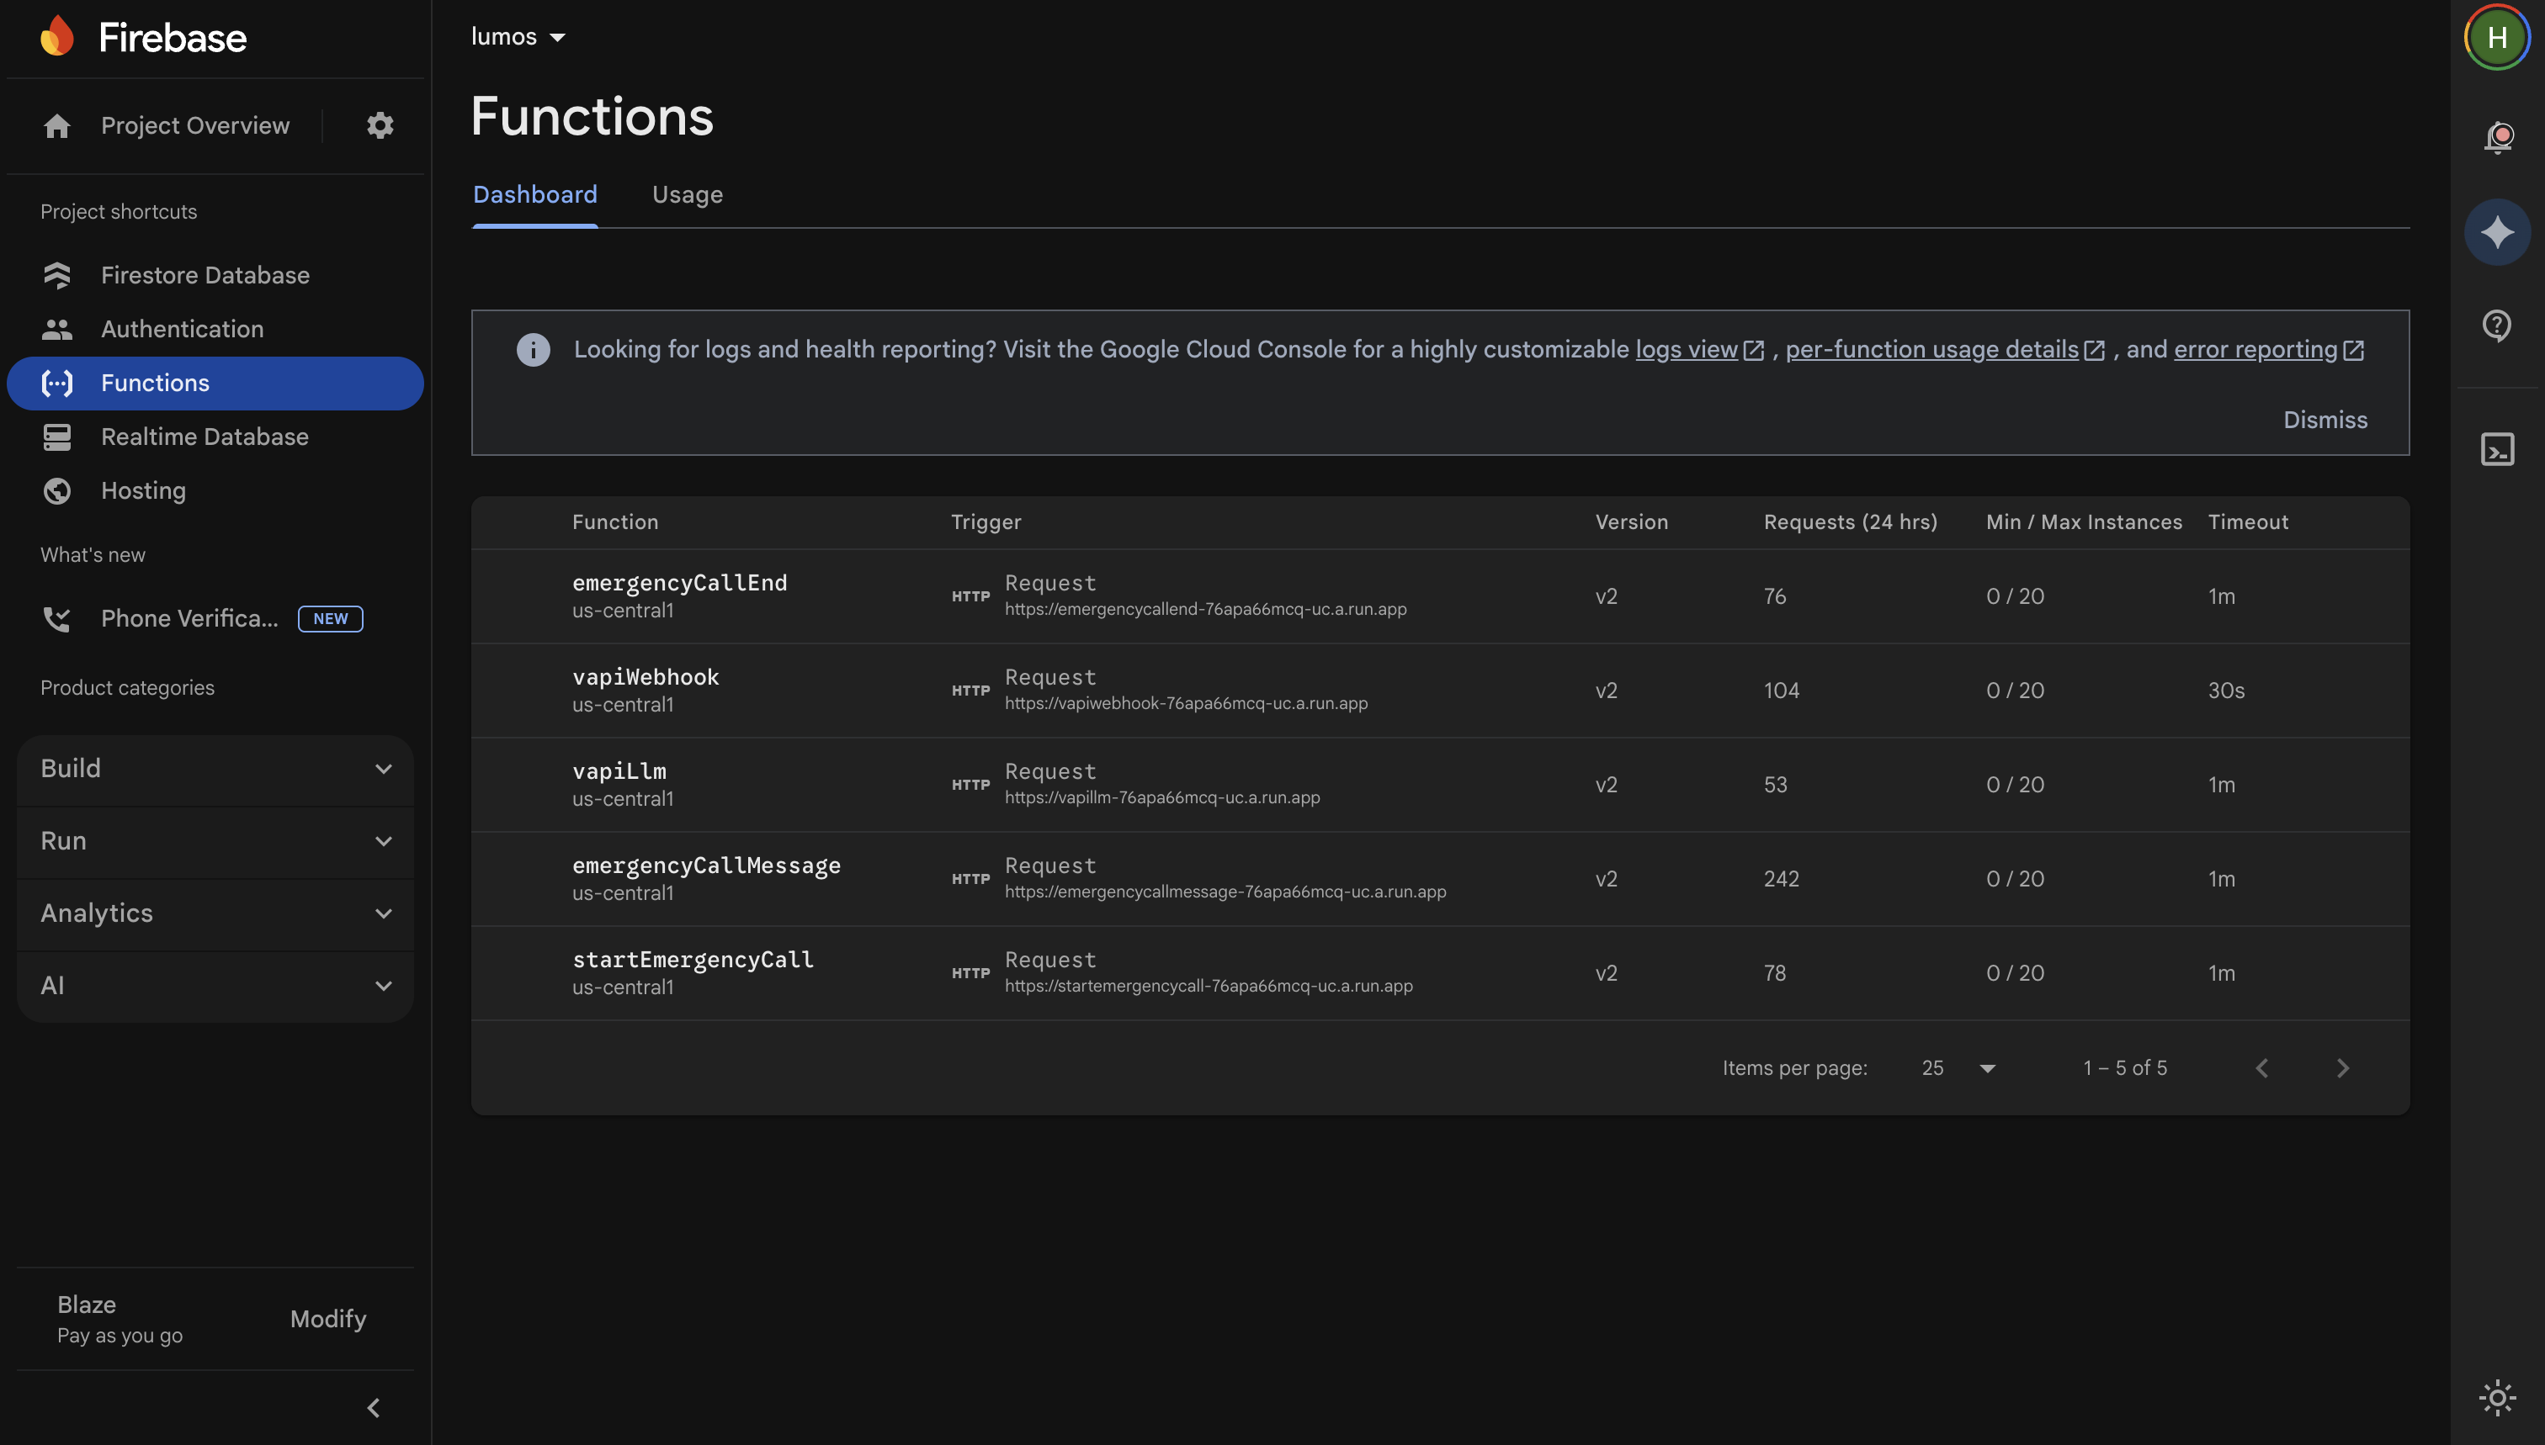Open Firestore Database in the sidebar
Screen dimensions: 2545x1445
[x=205, y=275]
